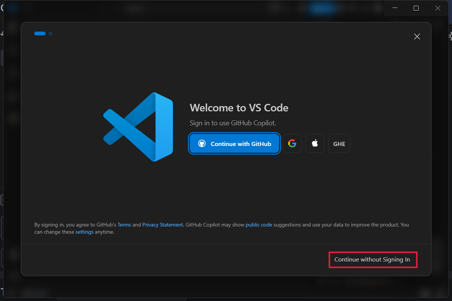
Task: Close the welcome dialog with X
Action: (x=417, y=36)
